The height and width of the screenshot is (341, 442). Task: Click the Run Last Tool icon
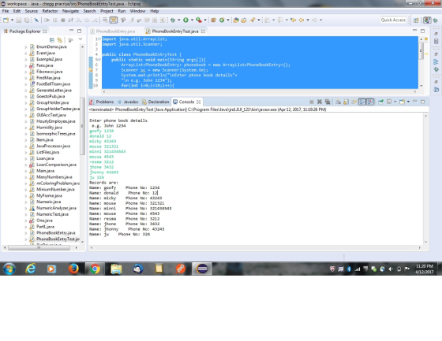(x=199, y=20)
